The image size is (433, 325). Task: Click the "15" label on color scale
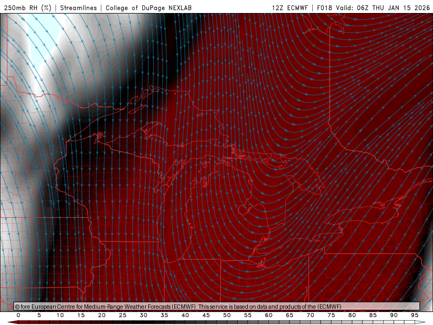tap(81, 315)
